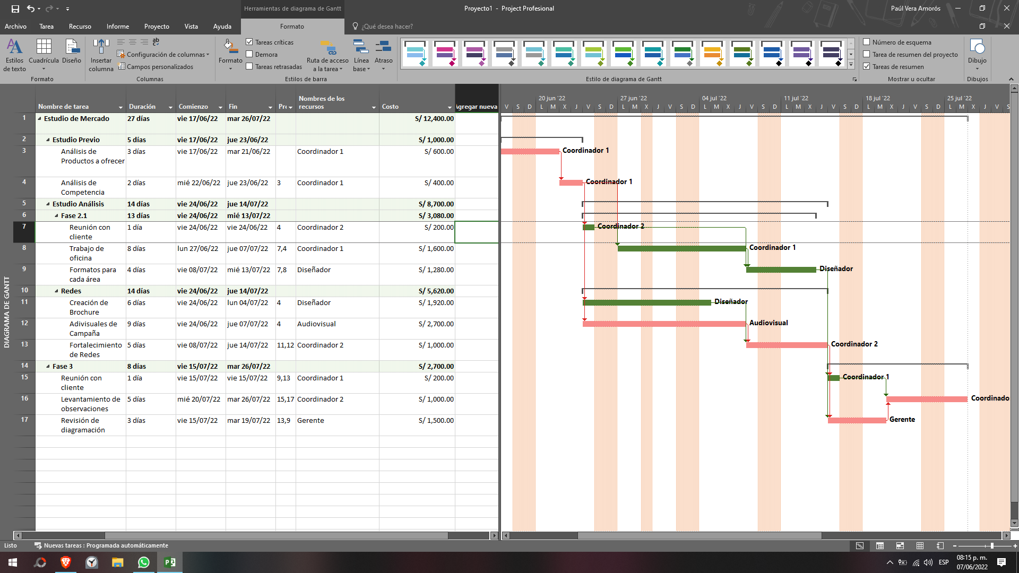
Task: Open Configuración de columnas dropdown
Action: click(x=165, y=55)
